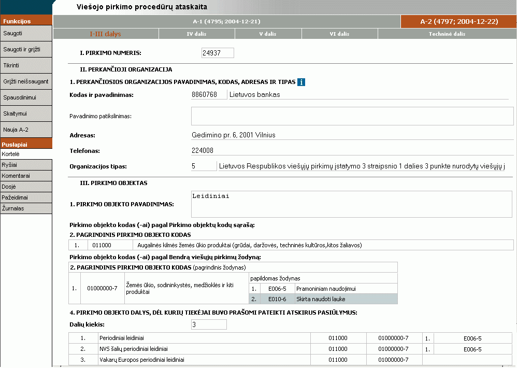Click the organization type description text

[362, 166]
